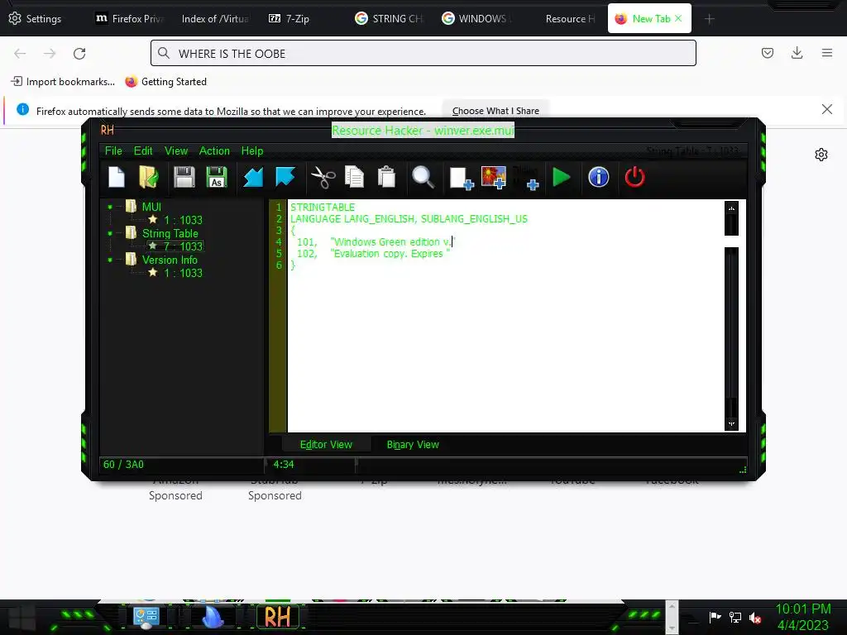
Task: Switch to the Index of /Virtual browser tab
Action: click(215, 18)
